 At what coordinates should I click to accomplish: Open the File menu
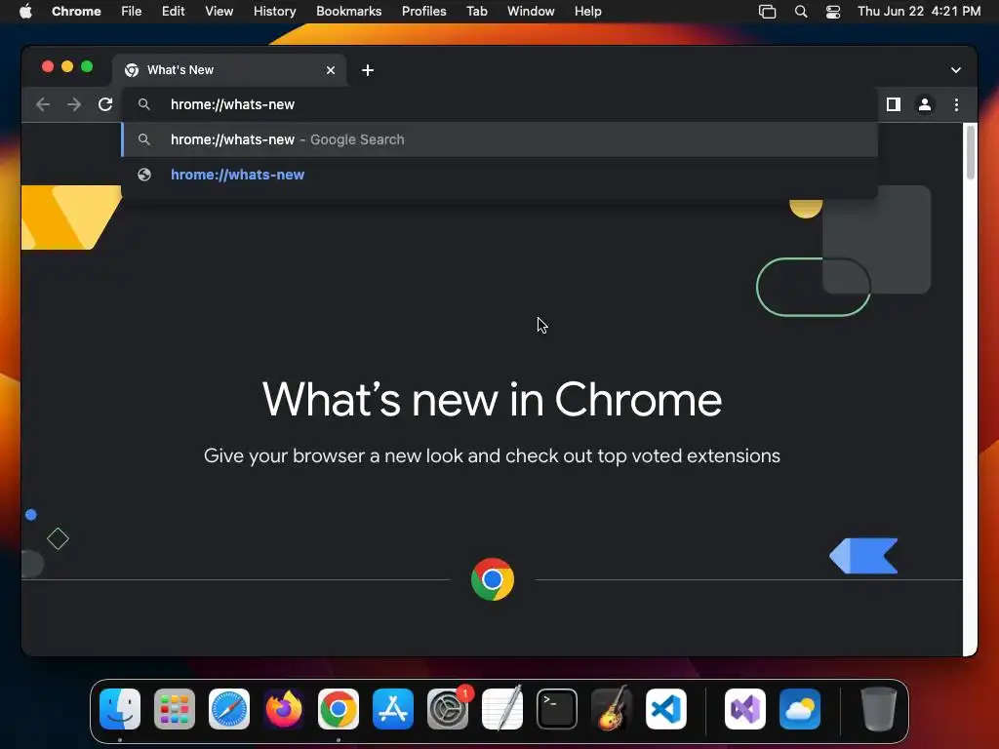(x=132, y=11)
